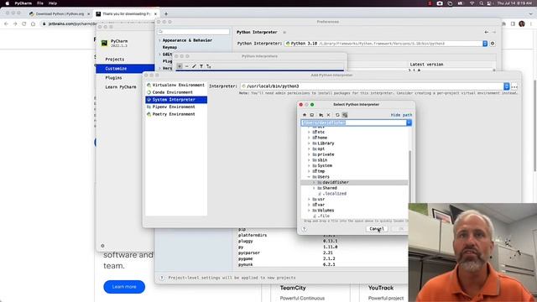Click the Filter icon in Python Interpreters dialog

pyautogui.click(x=201, y=66)
